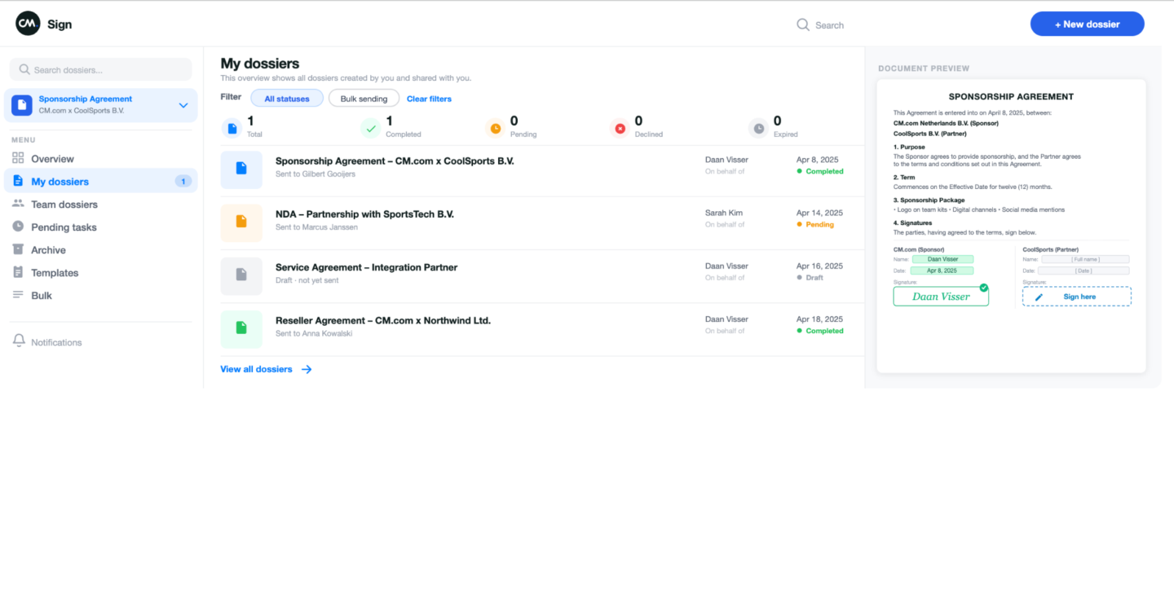Click the blue file icon of Sponsorship Agreement row
The image size is (1174, 603).
(x=241, y=169)
